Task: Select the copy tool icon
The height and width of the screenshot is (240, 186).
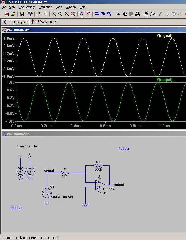Action: click(125, 14)
